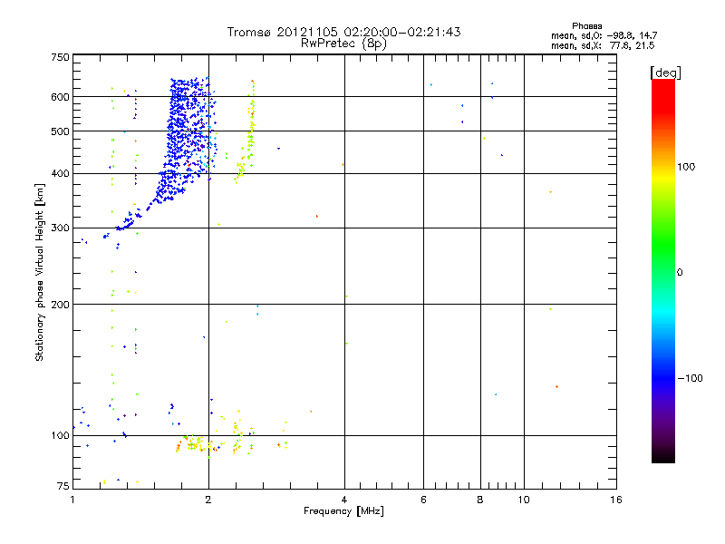The width and height of the screenshot is (725, 544).
Task: Click the y-axis '750' tick label
Action: (x=60, y=57)
